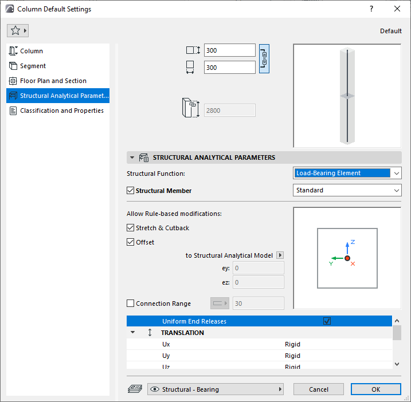Click the Rigid value for Ux
The width and height of the screenshot is (411, 402).
click(x=292, y=344)
